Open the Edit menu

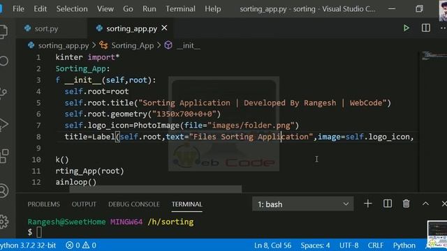(x=40, y=9)
